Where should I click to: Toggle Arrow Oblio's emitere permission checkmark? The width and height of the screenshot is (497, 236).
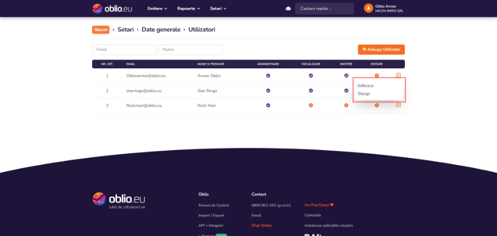pyautogui.click(x=346, y=76)
